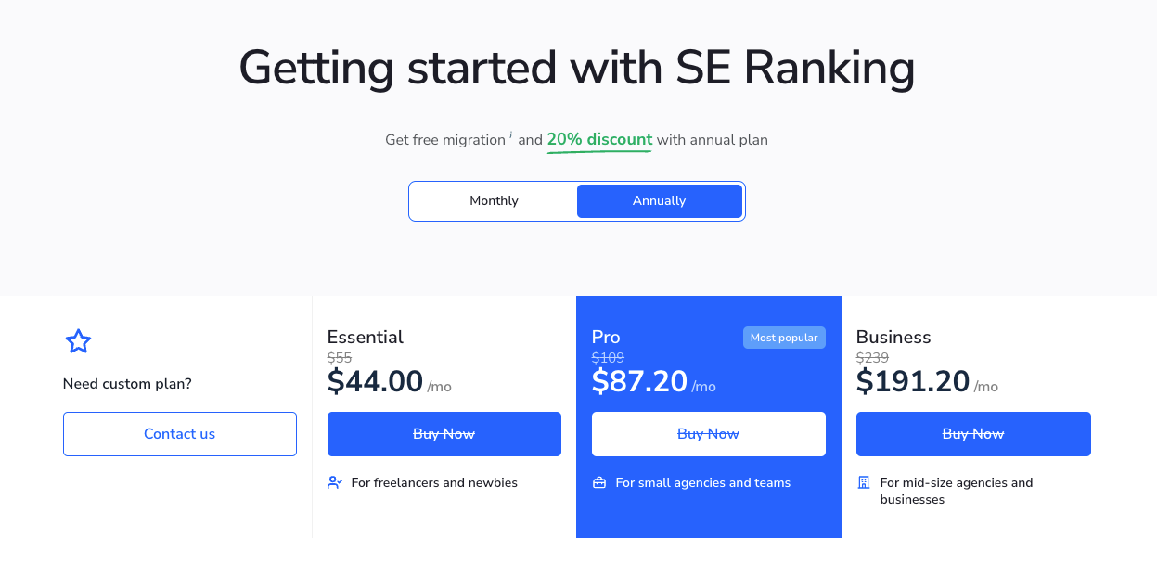Screen dimensions: 1157x563
Task: Switch billing to Monthly
Action: tap(494, 201)
